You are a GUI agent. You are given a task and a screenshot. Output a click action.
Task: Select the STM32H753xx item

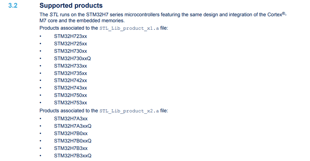[x=70, y=103]
